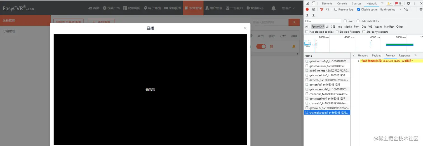Check 3rd-party requests checkbox
Image resolution: width=423 pixels, height=146 pixels.
364,32
